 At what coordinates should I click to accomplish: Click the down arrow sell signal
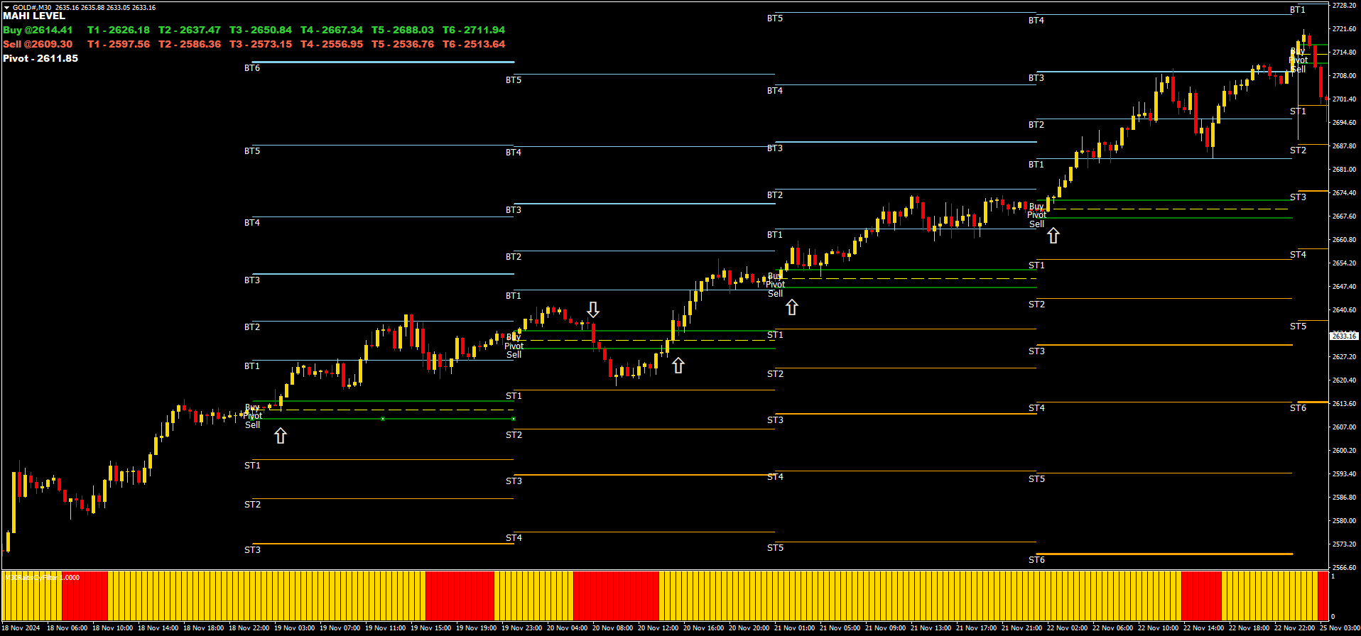pos(593,309)
